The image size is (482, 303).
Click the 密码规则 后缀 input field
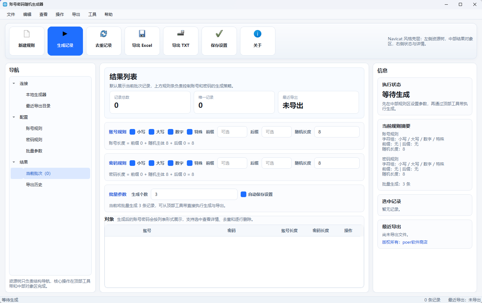[277, 163]
